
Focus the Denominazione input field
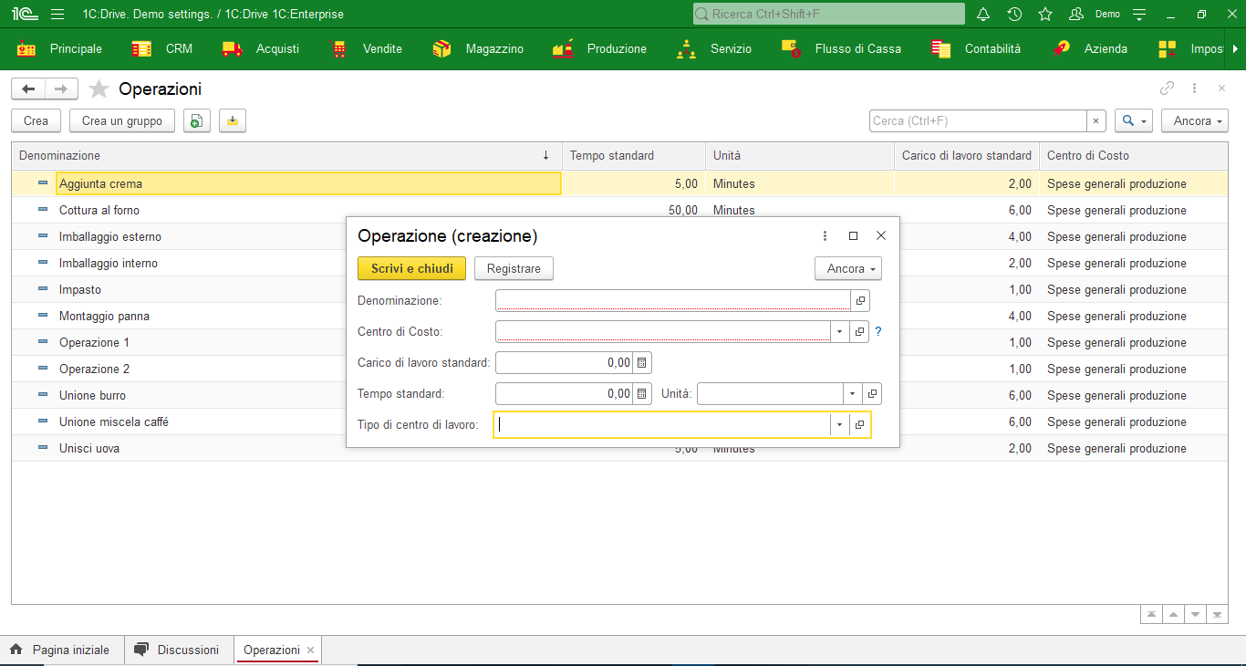pos(673,300)
